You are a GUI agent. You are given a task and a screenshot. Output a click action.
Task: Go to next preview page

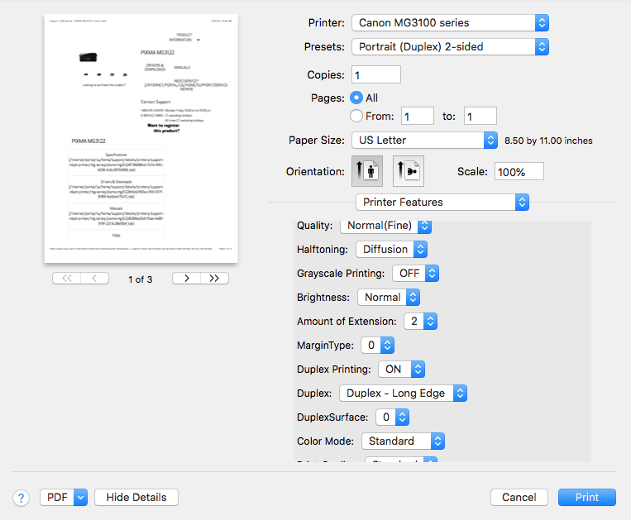pyautogui.click(x=186, y=279)
